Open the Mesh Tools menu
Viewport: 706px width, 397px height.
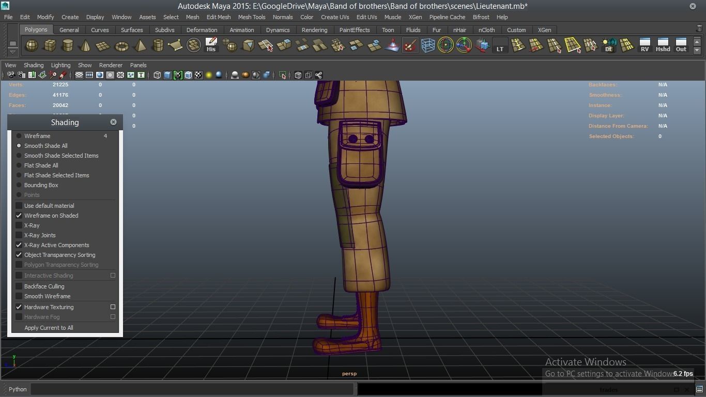pos(252,17)
